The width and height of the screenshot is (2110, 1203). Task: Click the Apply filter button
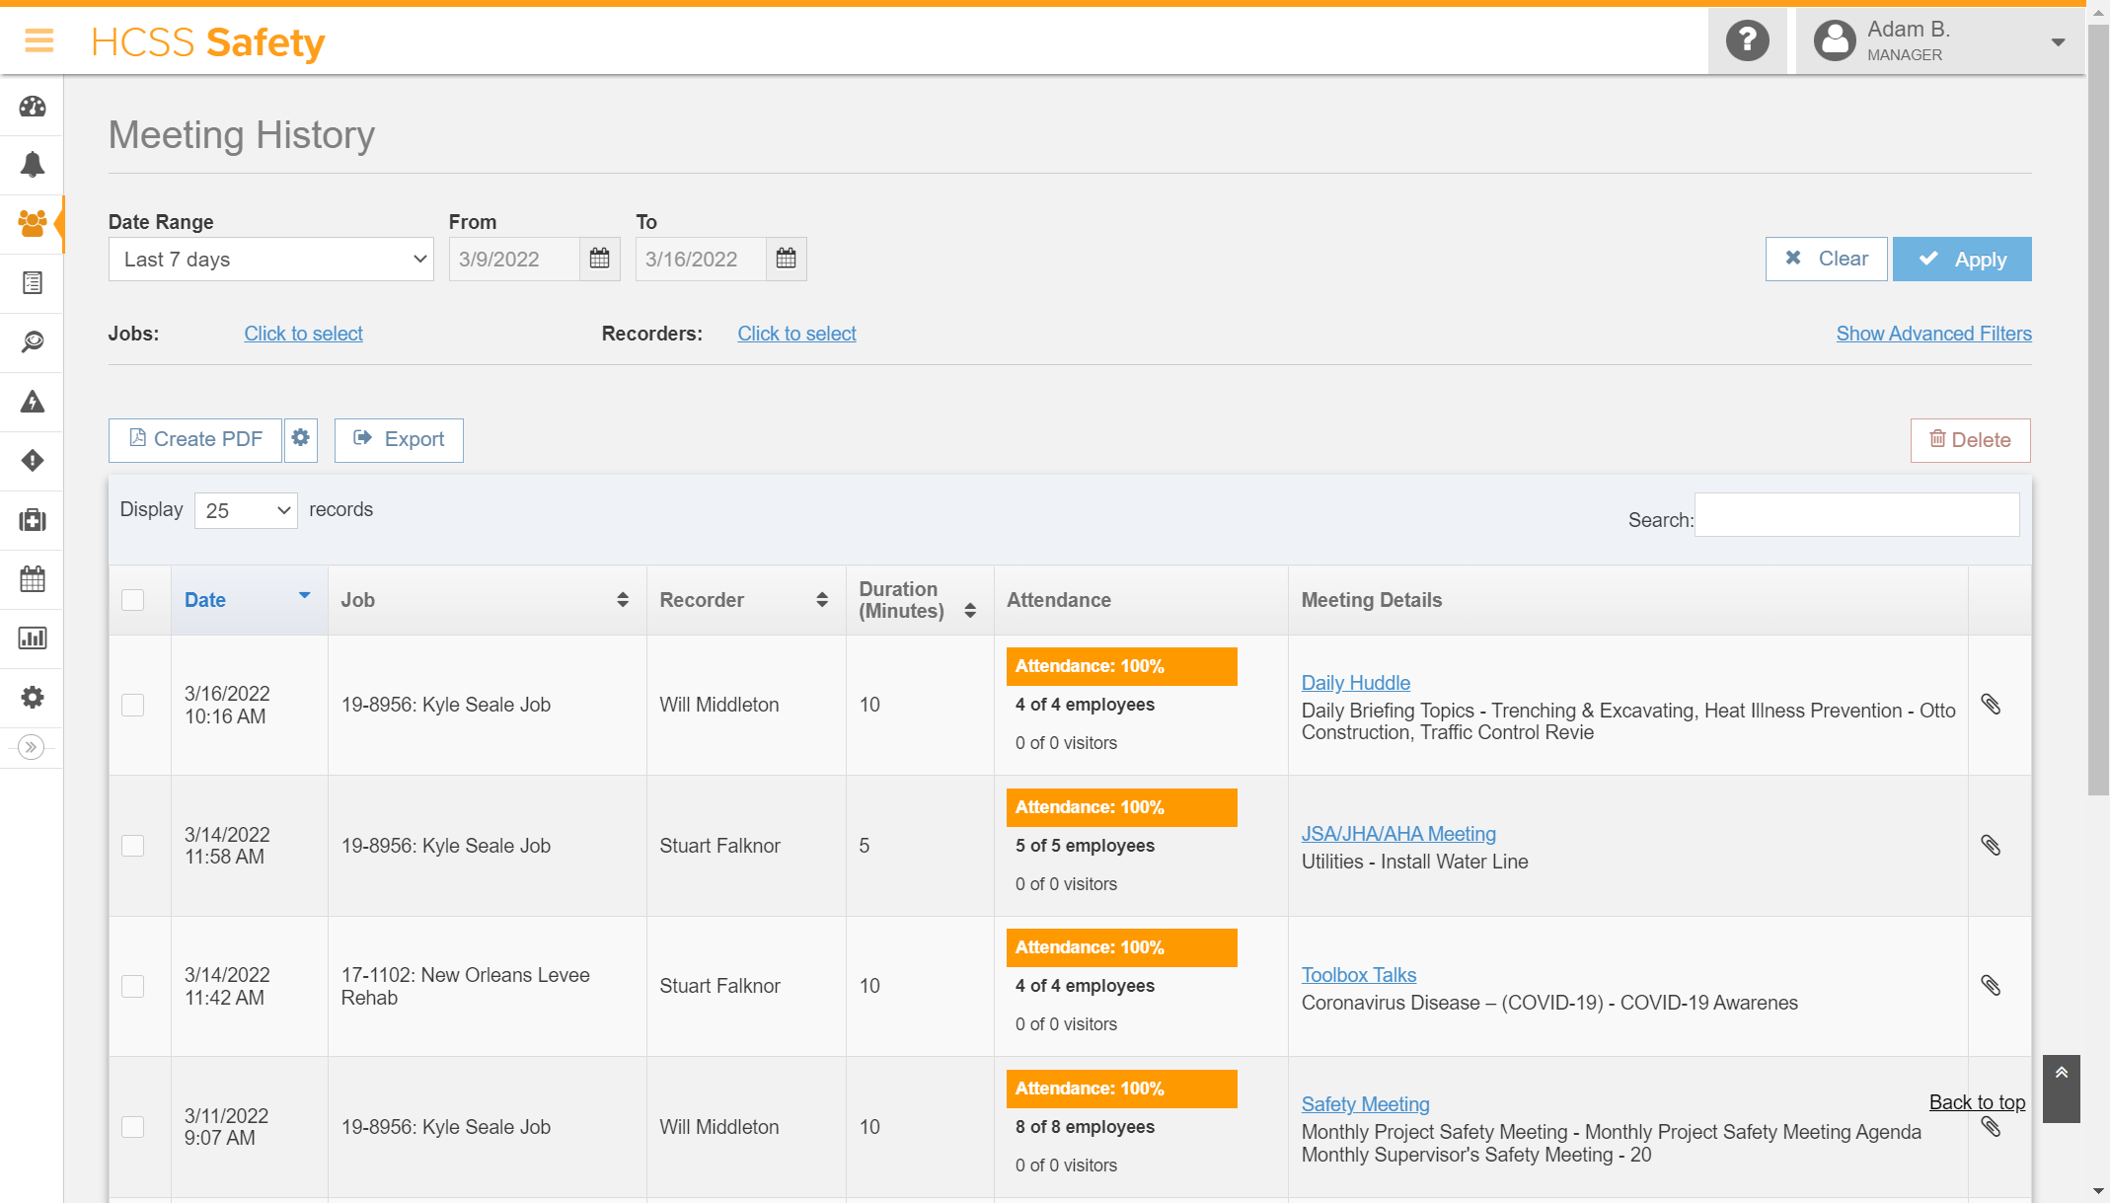pyautogui.click(x=1962, y=260)
